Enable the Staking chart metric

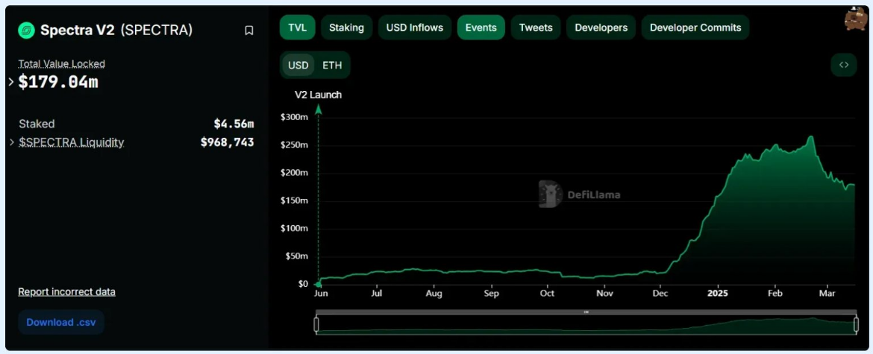pyautogui.click(x=346, y=28)
